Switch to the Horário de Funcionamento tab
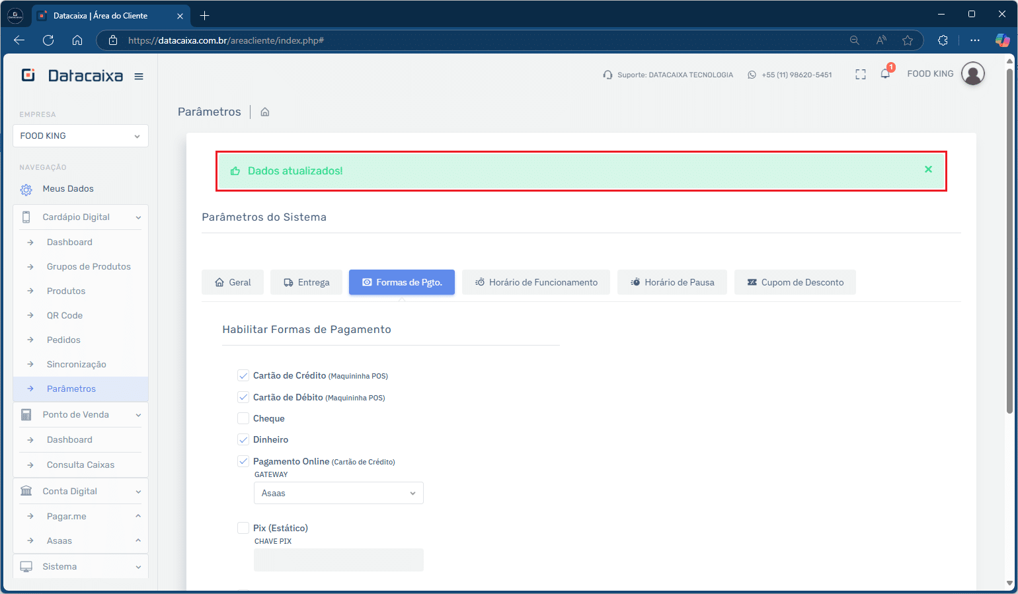Image resolution: width=1018 pixels, height=594 pixels. click(535, 283)
